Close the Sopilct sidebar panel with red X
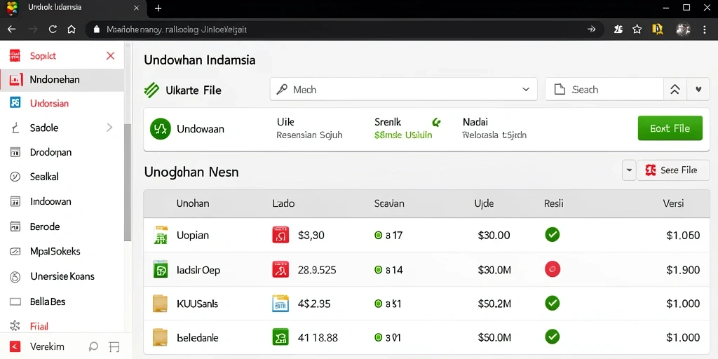Viewport: 718px width, 359px height. click(110, 56)
